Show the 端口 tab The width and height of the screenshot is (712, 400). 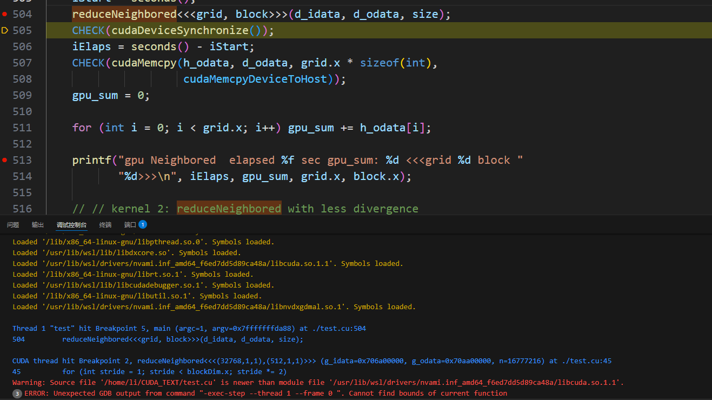(x=130, y=225)
